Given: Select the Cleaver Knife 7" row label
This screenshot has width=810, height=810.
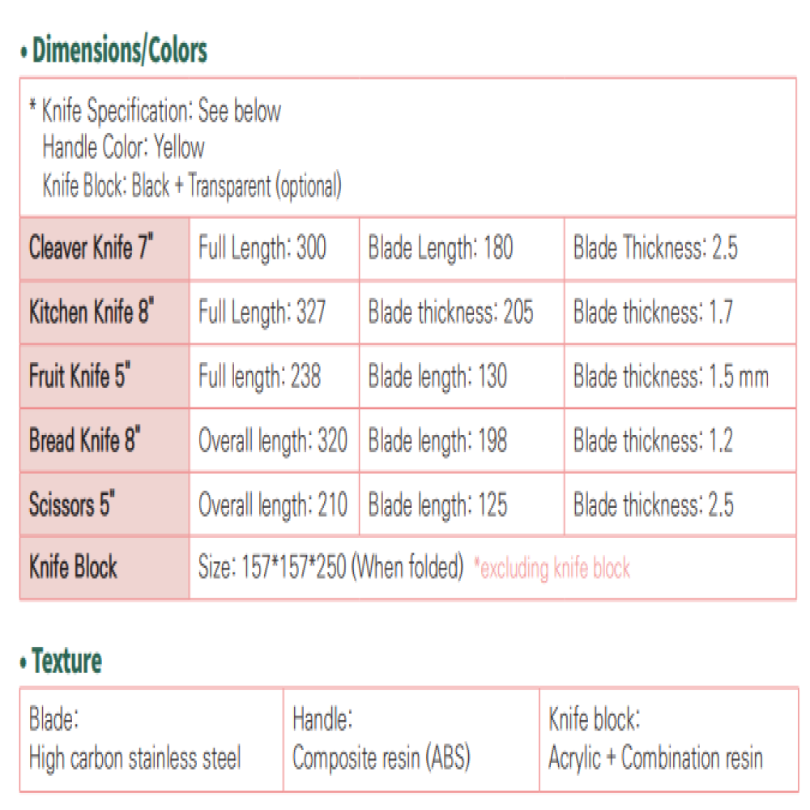Looking at the screenshot, I should [x=92, y=248].
